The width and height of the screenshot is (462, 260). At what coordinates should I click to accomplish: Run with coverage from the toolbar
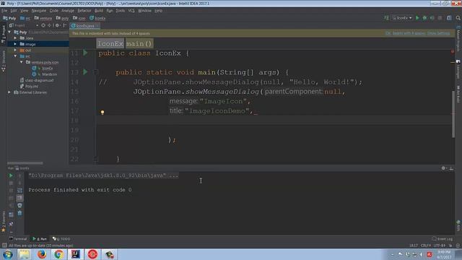(x=432, y=18)
